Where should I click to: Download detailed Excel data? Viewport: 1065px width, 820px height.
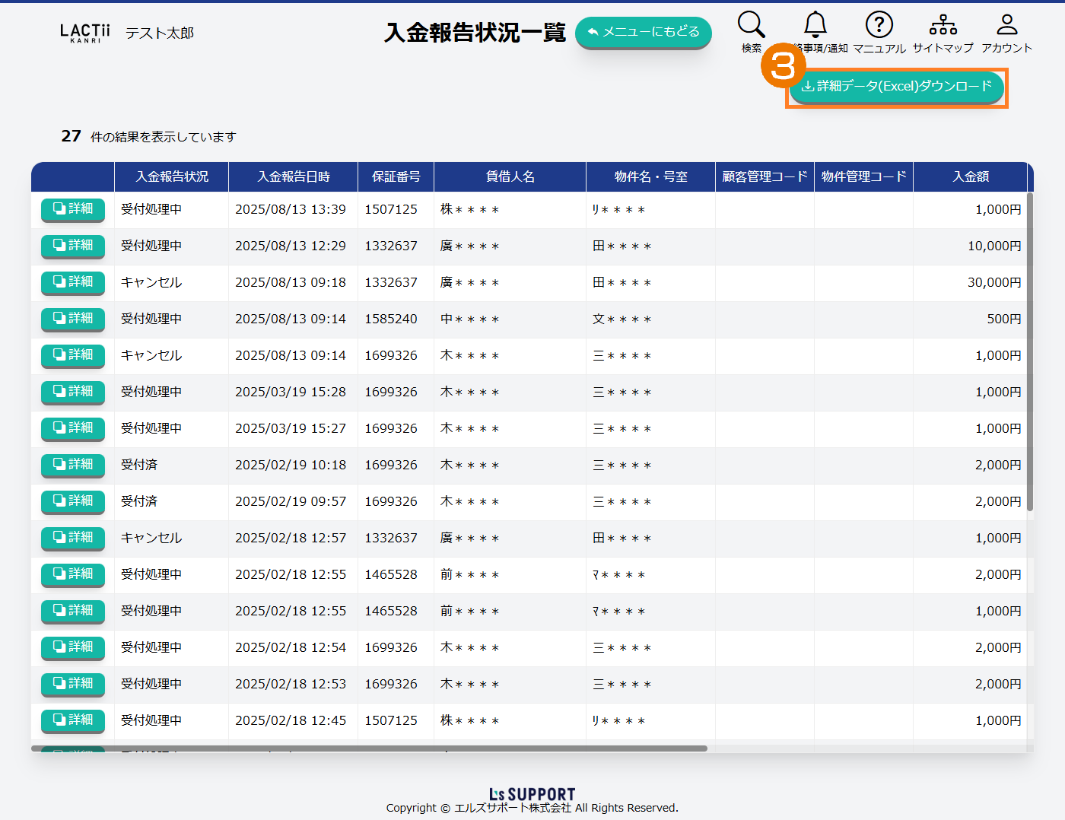coord(896,87)
